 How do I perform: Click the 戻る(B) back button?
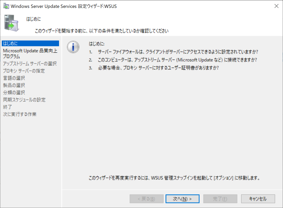coord(147,199)
